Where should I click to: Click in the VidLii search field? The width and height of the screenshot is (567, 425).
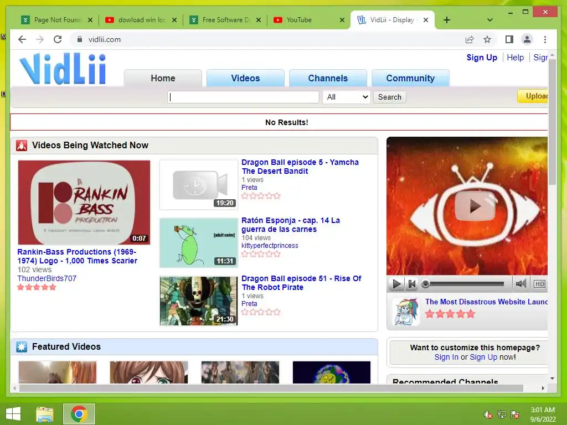(243, 97)
